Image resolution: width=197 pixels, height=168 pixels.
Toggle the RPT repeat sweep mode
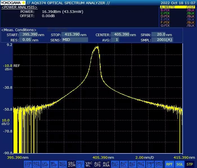coord(169,164)
